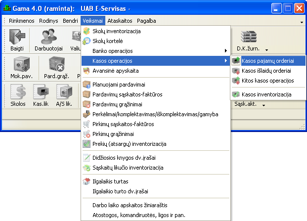Select Kasos operacijos menu entry
The height and width of the screenshot is (221, 307).
pyautogui.click(x=156, y=61)
